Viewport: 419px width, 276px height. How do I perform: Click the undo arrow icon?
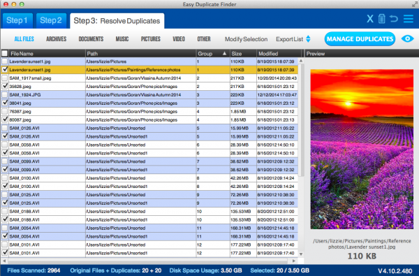394,19
